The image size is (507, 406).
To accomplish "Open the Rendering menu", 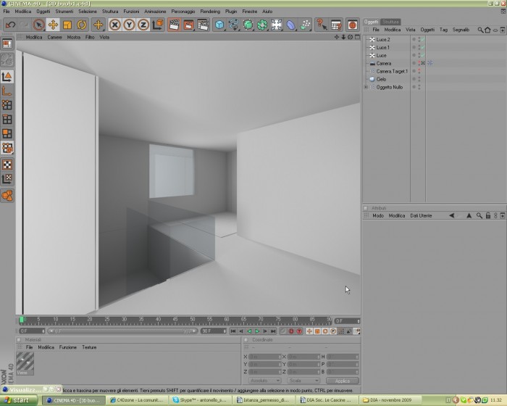I will 210,12.
